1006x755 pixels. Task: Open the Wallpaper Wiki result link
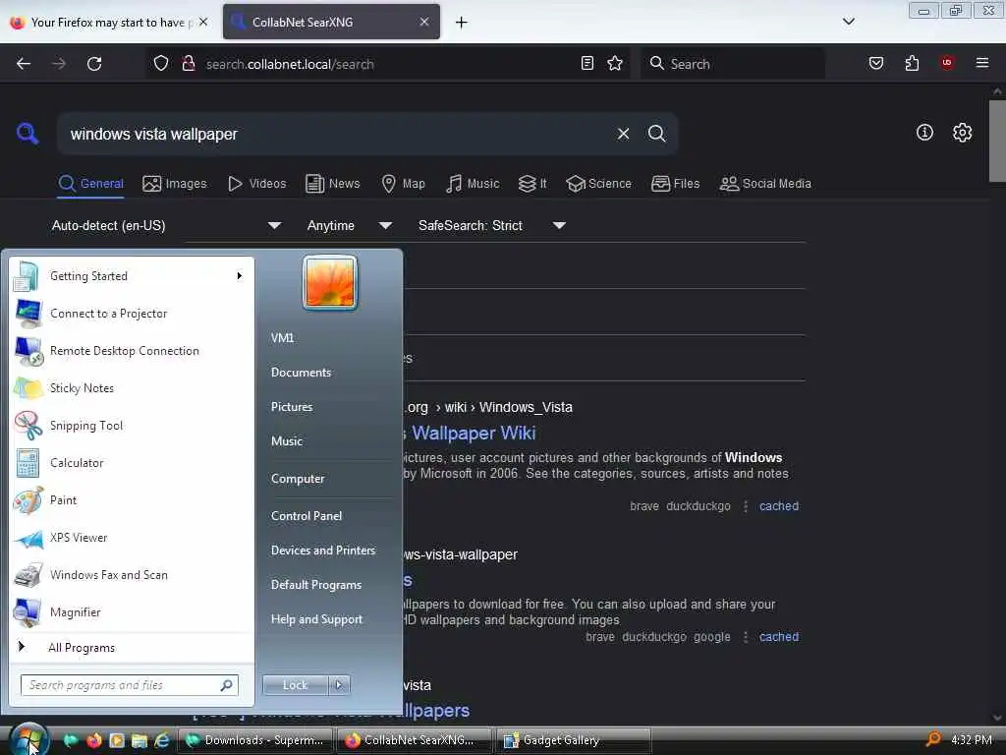point(473,434)
